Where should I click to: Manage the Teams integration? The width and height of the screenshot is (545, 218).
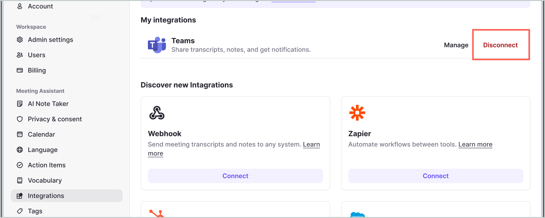456,45
